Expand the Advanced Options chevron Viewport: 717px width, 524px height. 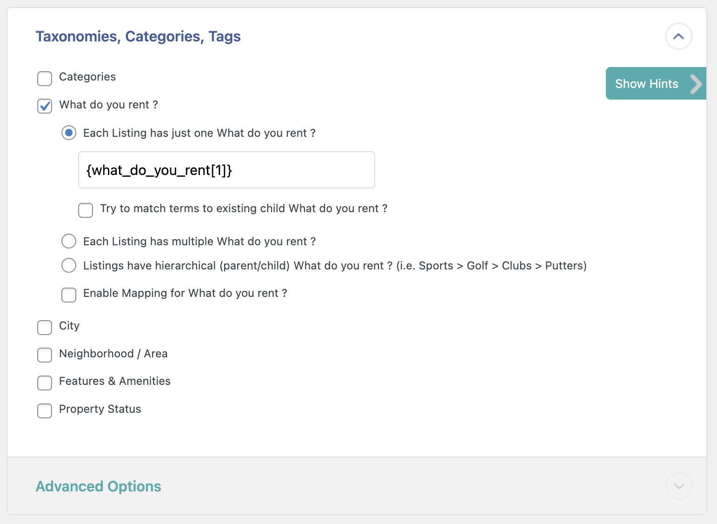[x=678, y=486]
